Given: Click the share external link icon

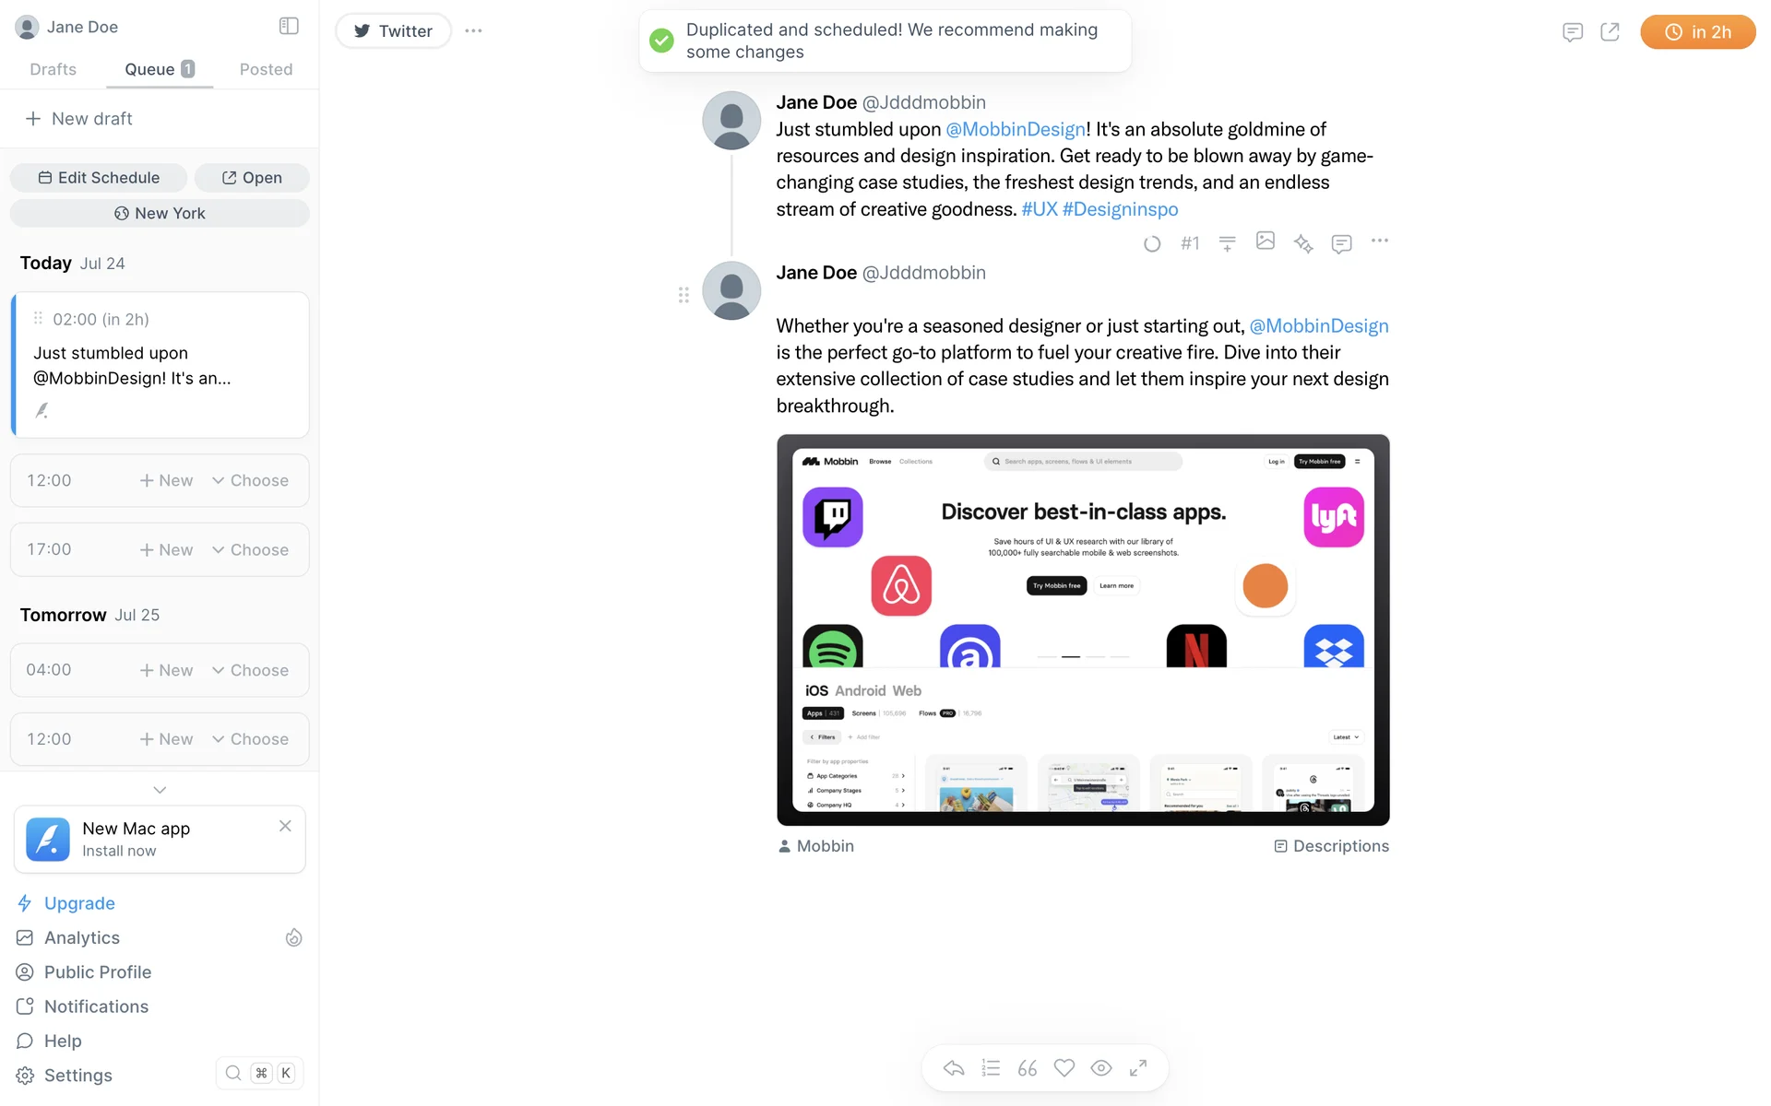Looking at the screenshot, I should [x=1610, y=32].
